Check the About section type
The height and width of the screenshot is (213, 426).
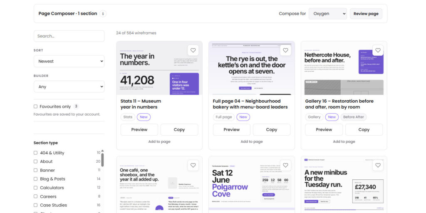point(36,161)
